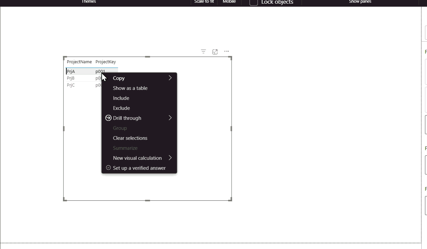
Task: Open the More options ellipsis on visual
Action: pyautogui.click(x=227, y=51)
